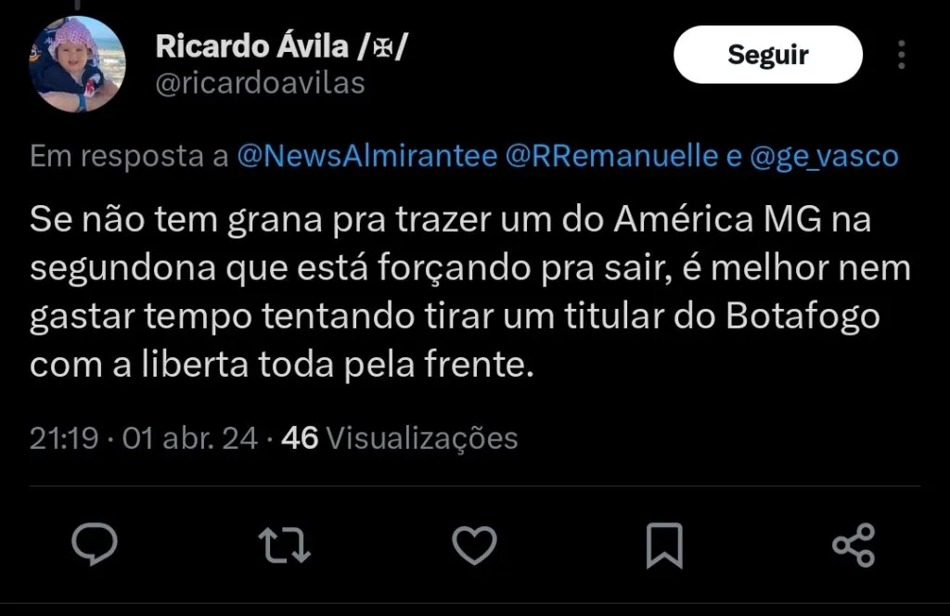Like the tweet with the heart icon
The image size is (950, 616).
[474, 544]
